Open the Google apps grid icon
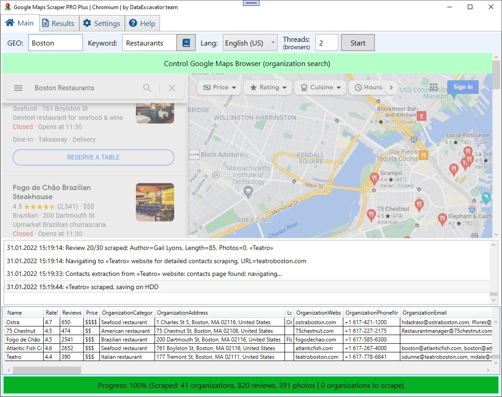Image resolution: width=502 pixels, height=397 pixels. (433, 87)
